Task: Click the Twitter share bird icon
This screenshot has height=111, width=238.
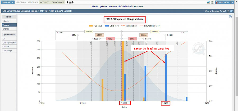Action: (x=231, y=11)
